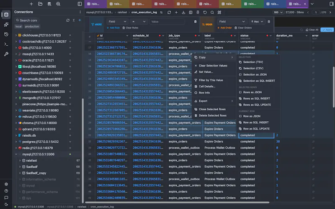Delete the WHERE rule with trash icon
This screenshot has width=335, height=209.
pos(195,22)
